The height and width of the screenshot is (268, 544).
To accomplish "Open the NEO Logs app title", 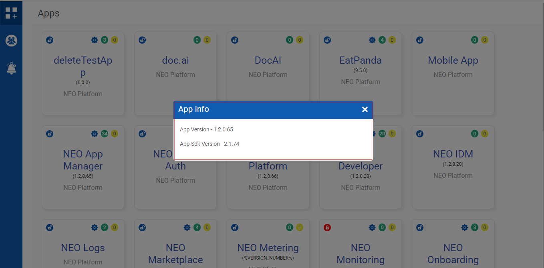I will coord(83,248).
